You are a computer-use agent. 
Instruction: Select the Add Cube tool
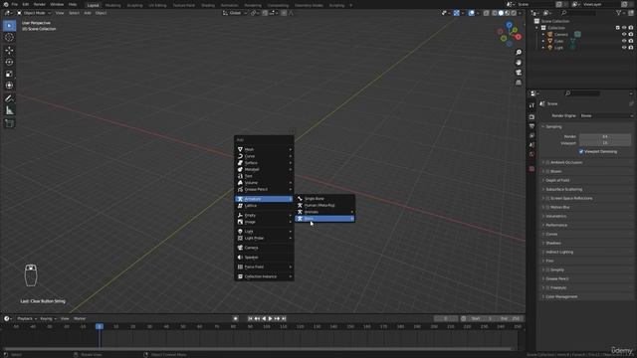pyautogui.click(x=9, y=123)
